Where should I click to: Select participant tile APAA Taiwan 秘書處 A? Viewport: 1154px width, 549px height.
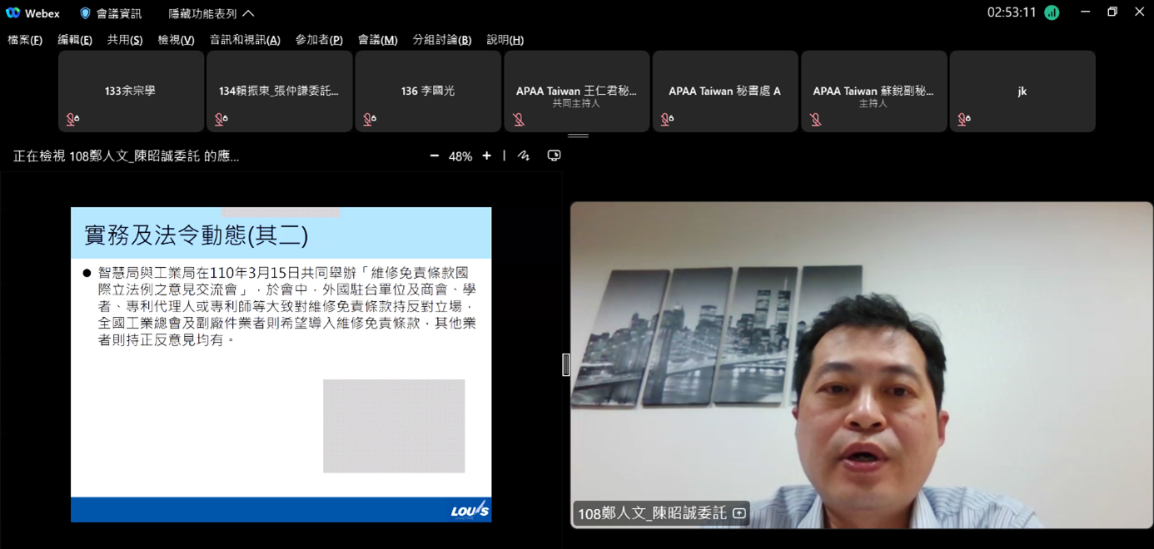pyautogui.click(x=724, y=91)
